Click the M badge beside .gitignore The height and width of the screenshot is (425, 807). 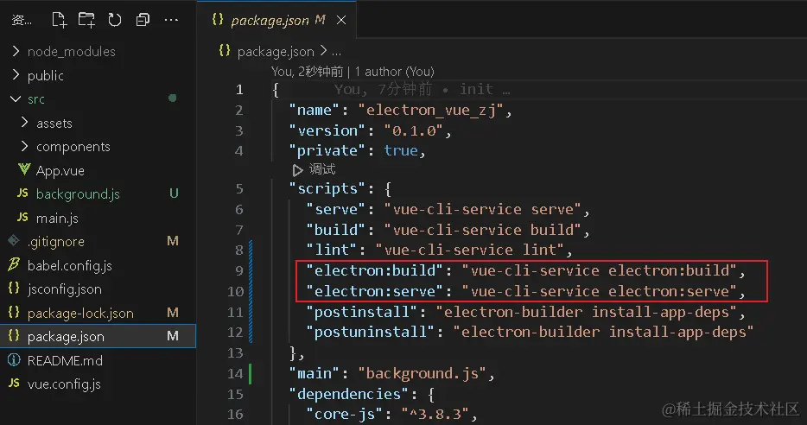(173, 241)
